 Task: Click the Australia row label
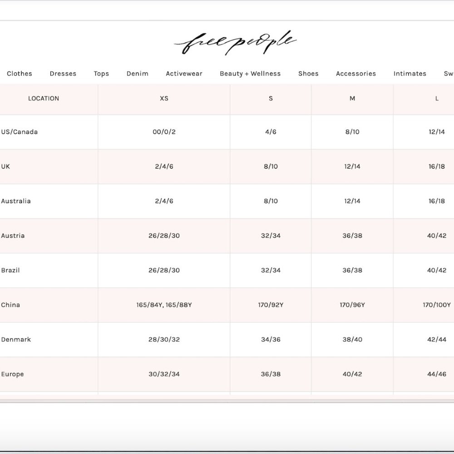click(x=16, y=201)
